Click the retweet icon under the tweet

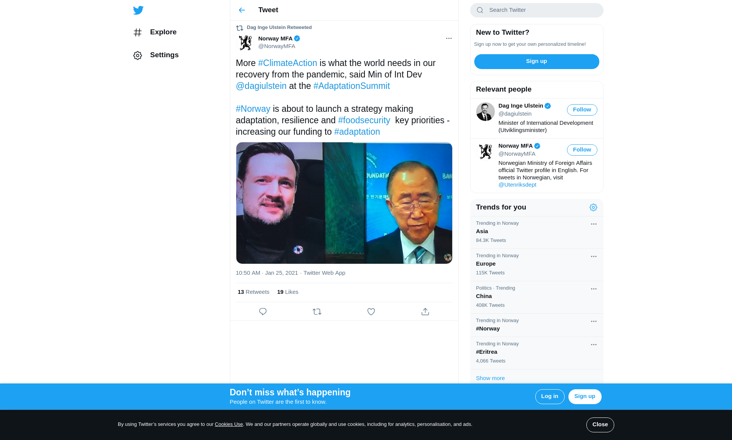click(x=317, y=312)
